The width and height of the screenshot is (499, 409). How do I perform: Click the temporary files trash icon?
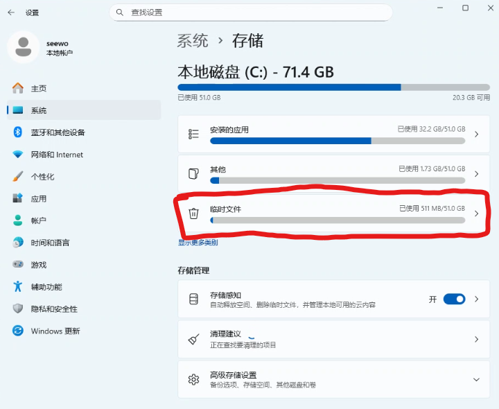193,214
